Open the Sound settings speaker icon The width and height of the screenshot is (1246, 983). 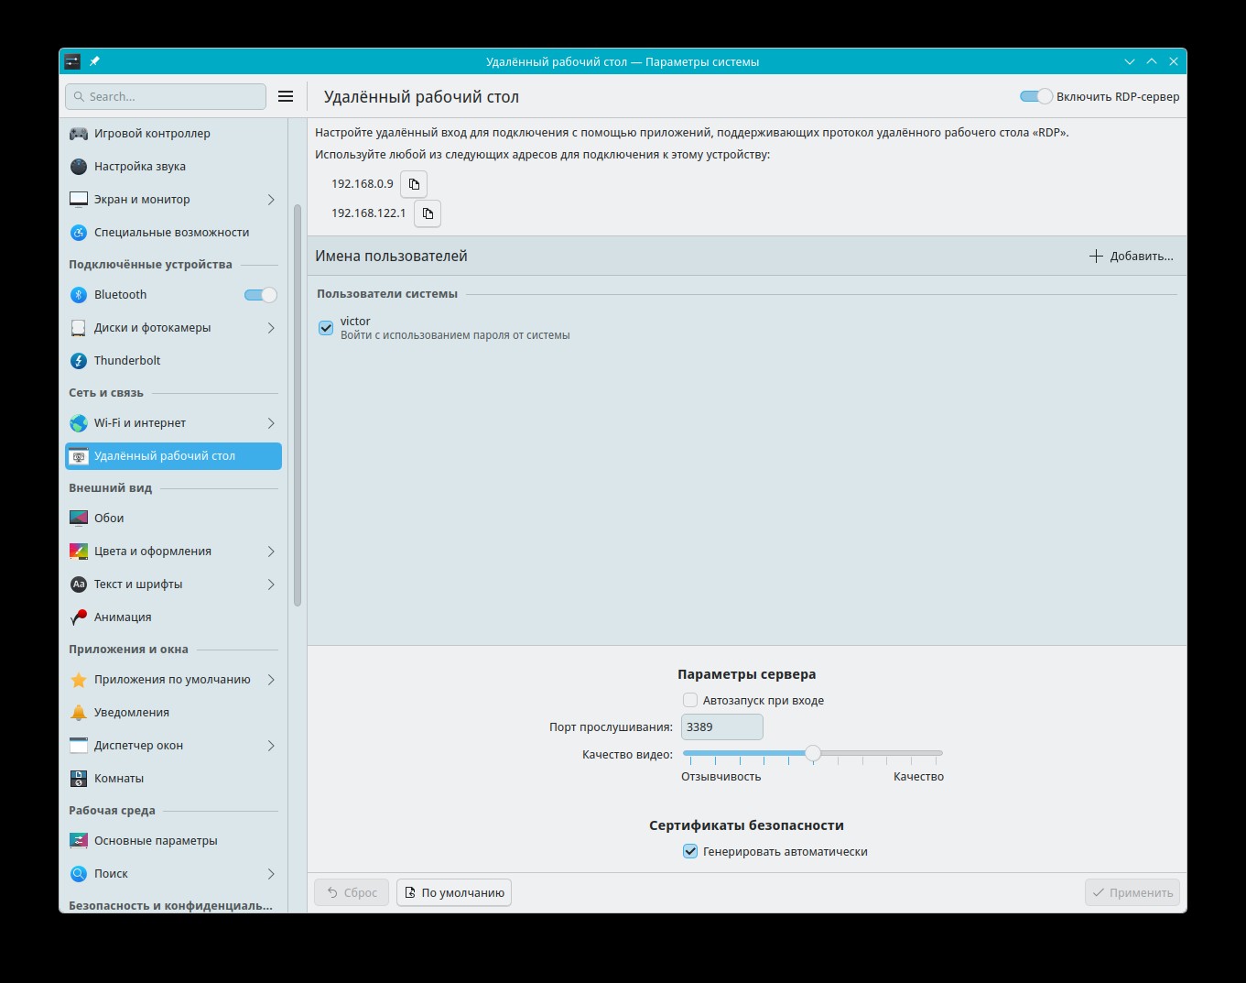pos(79,167)
